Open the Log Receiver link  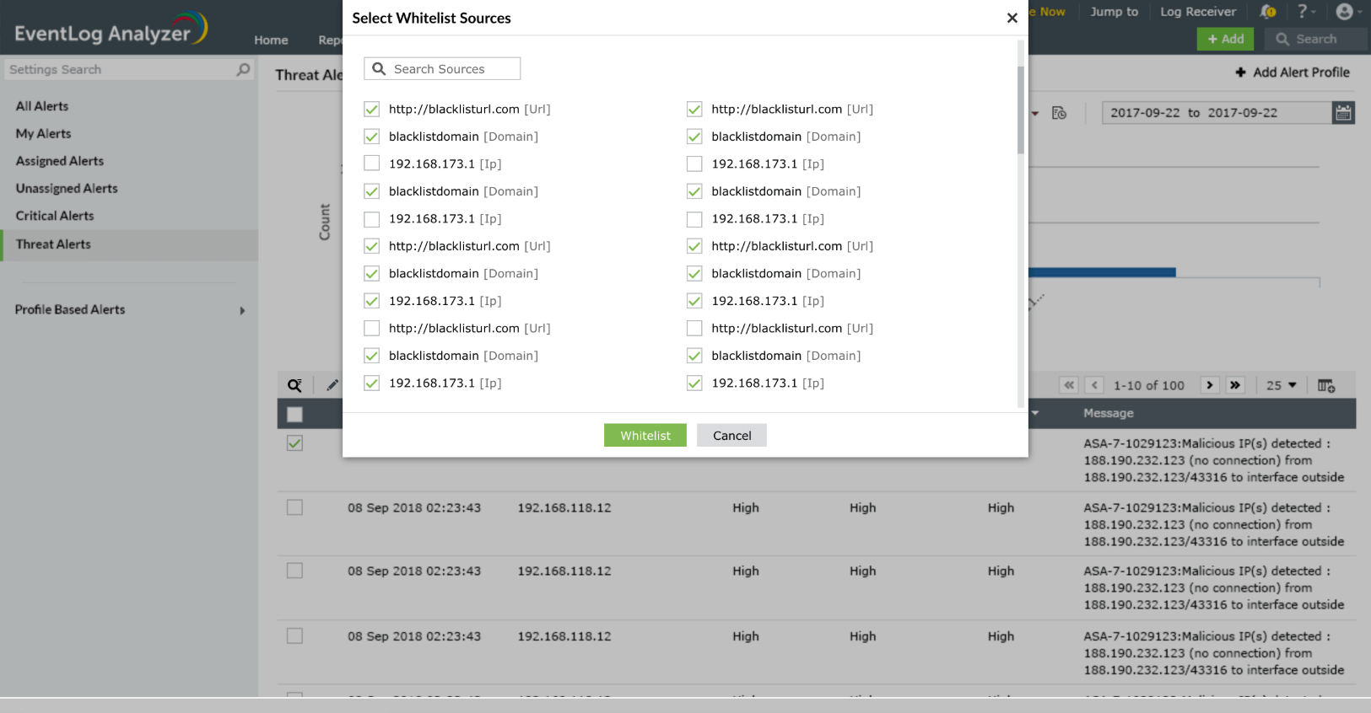(1198, 12)
